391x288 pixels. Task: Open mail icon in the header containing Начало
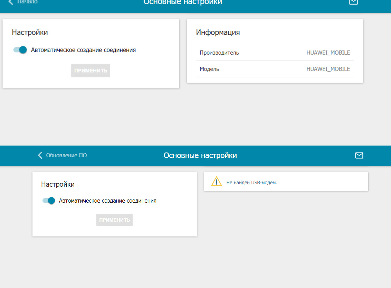pyautogui.click(x=353, y=2)
